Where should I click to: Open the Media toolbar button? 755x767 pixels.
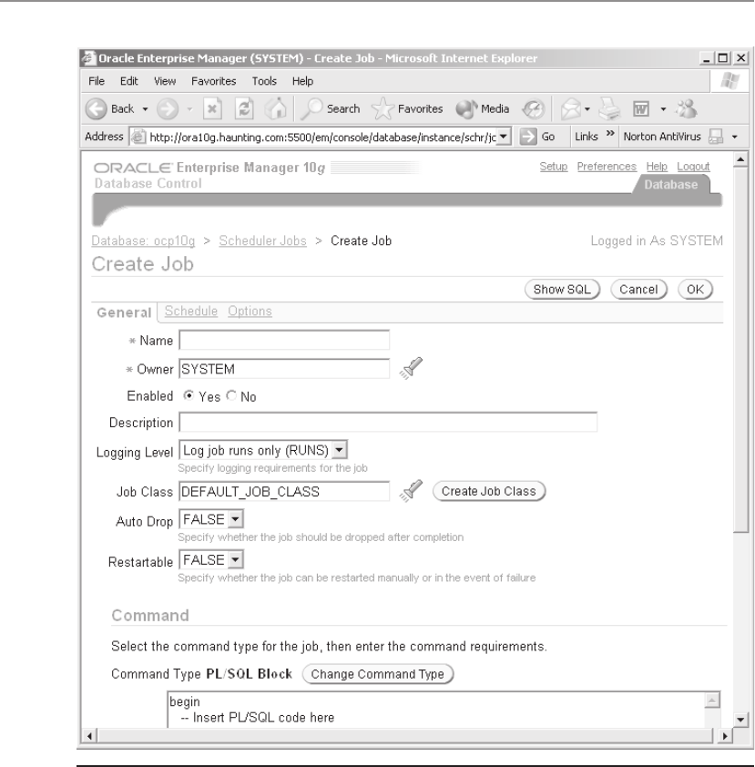click(x=483, y=108)
